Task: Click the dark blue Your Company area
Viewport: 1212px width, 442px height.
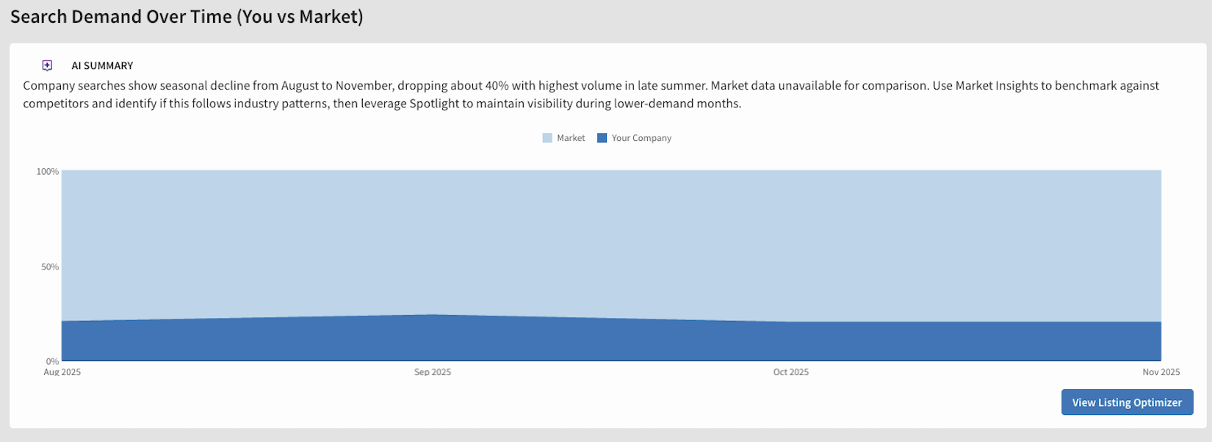Action: [611, 341]
